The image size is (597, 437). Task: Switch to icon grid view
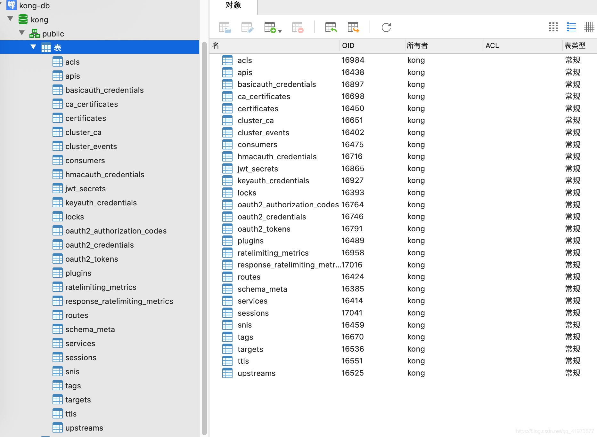553,27
